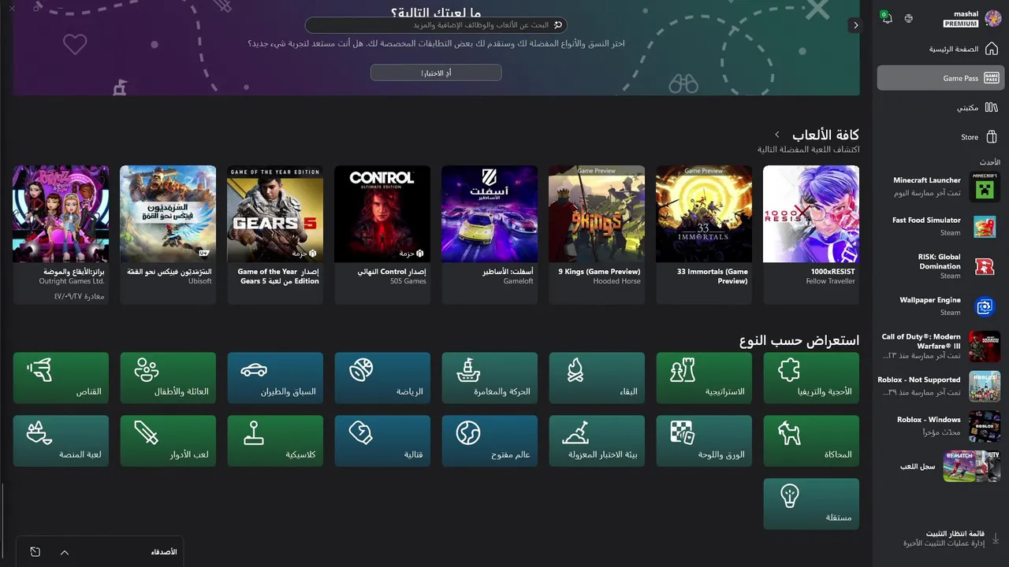
Task: Open the Asphalt Legends أسفلت game card
Action: (490, 234)
